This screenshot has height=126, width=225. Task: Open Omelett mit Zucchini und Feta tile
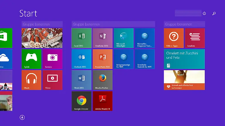pyautogui.click(x=184, y=59)
